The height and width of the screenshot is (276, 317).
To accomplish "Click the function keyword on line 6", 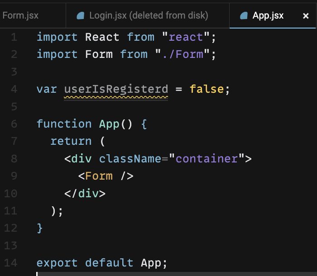I will [x=64, y=124].
